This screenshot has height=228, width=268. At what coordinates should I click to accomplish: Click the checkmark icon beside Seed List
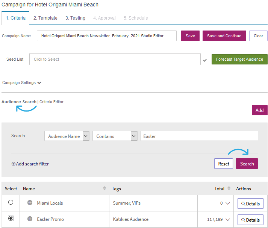205,60
